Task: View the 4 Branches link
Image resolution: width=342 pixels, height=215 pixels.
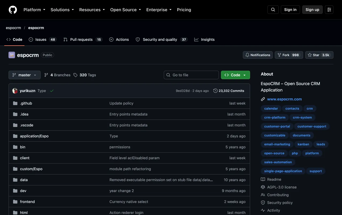Action: pos(57,75)
